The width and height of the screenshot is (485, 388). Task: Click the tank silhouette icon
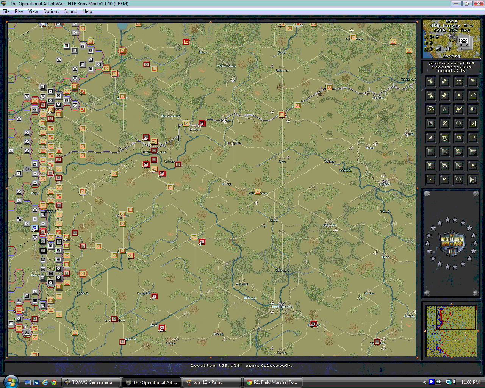click(x=473, y=166)
